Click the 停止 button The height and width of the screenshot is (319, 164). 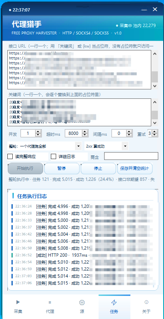[x=98, y=169]
